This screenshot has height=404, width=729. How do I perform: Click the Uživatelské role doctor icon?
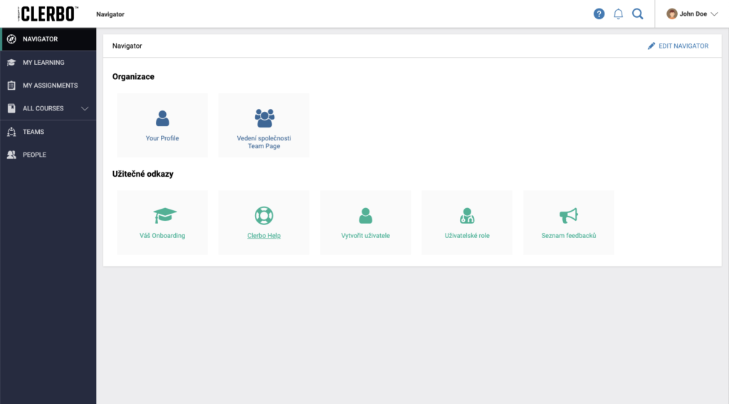467,215
